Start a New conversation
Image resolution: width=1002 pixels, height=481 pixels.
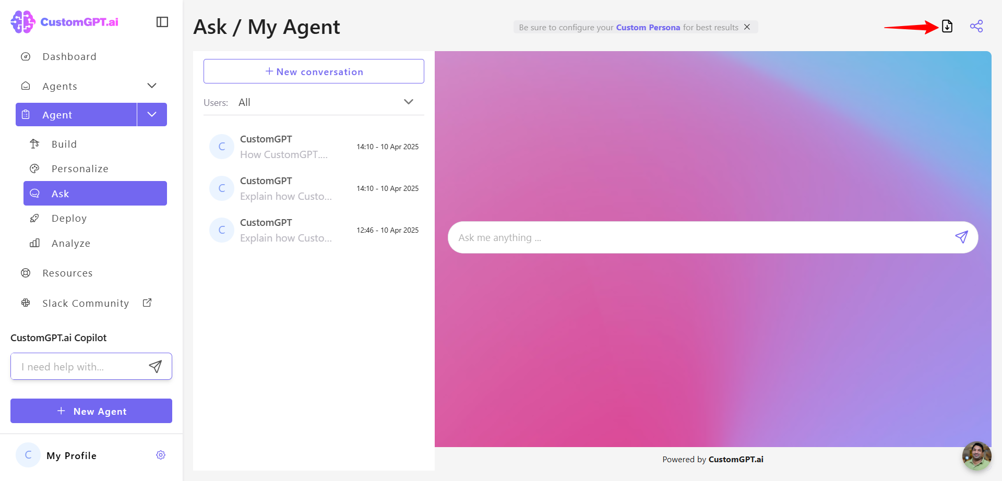[x=314, y=71]
